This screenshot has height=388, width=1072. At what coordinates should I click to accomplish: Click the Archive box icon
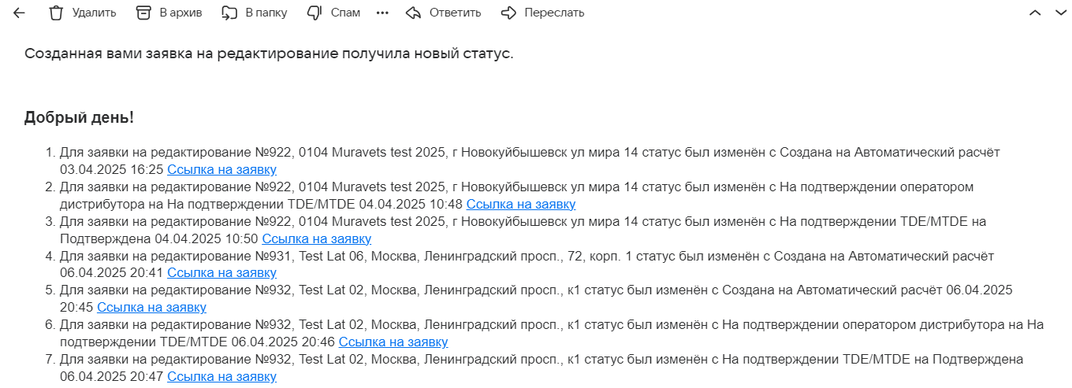click(143, 13)
